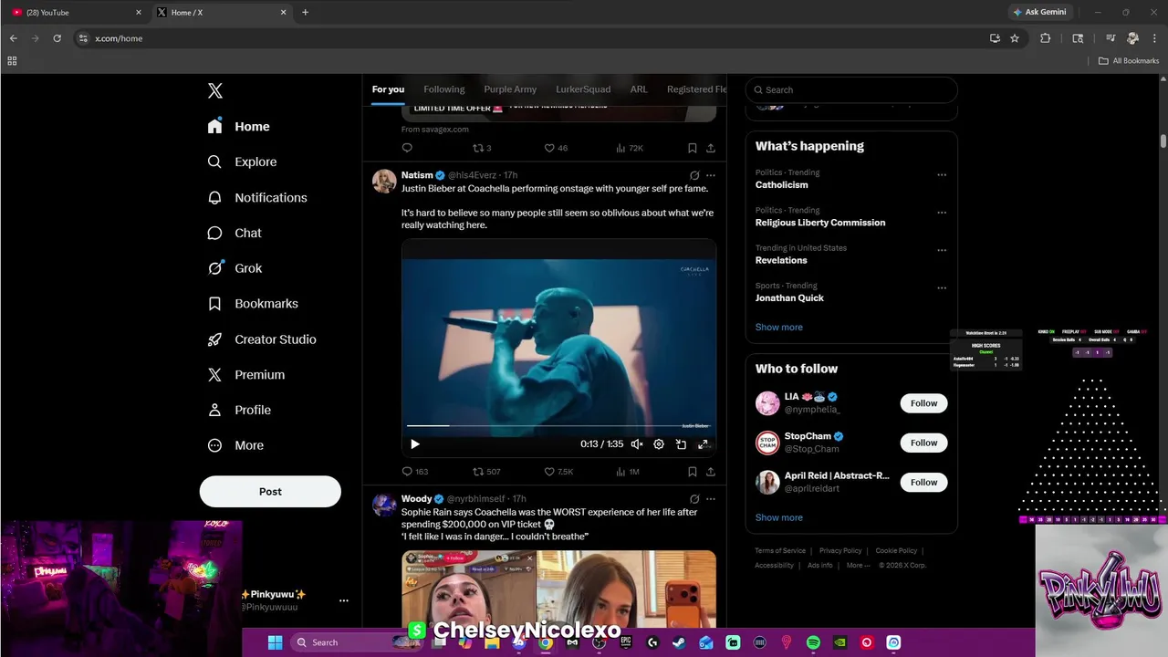Open the Jonathan Quick trending topic
The image size is (1168, 657).
789,298
